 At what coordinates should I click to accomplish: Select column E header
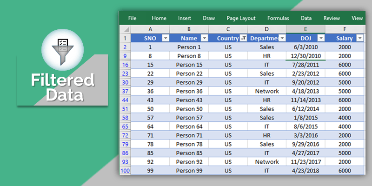(306, 29)
